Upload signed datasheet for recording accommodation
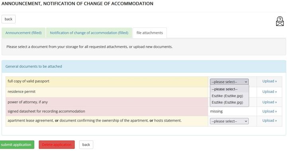This screenshot has height=151, width=288. pyautogui.click(x=269, y=111)
